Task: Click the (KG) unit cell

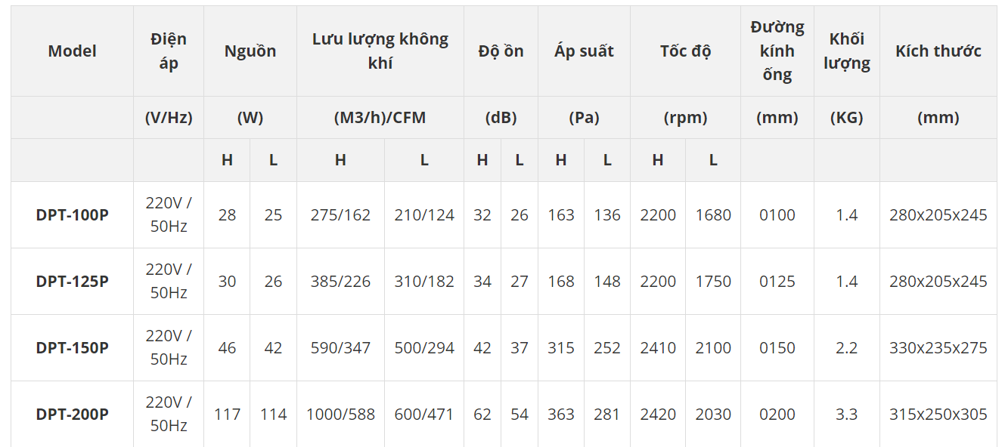Action: click(847, 118)
